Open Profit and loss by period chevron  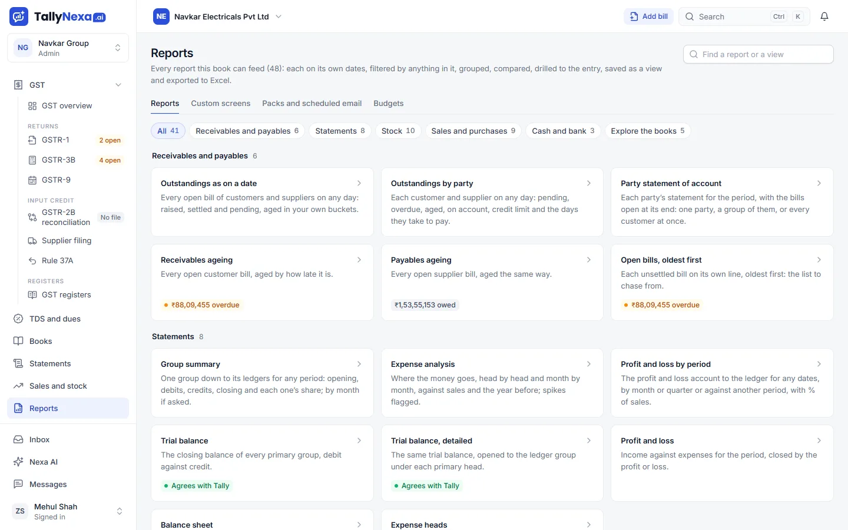click(x=819, y=364)
